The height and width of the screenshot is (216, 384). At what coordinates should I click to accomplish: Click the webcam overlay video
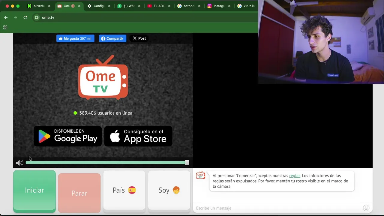point(321,42)
